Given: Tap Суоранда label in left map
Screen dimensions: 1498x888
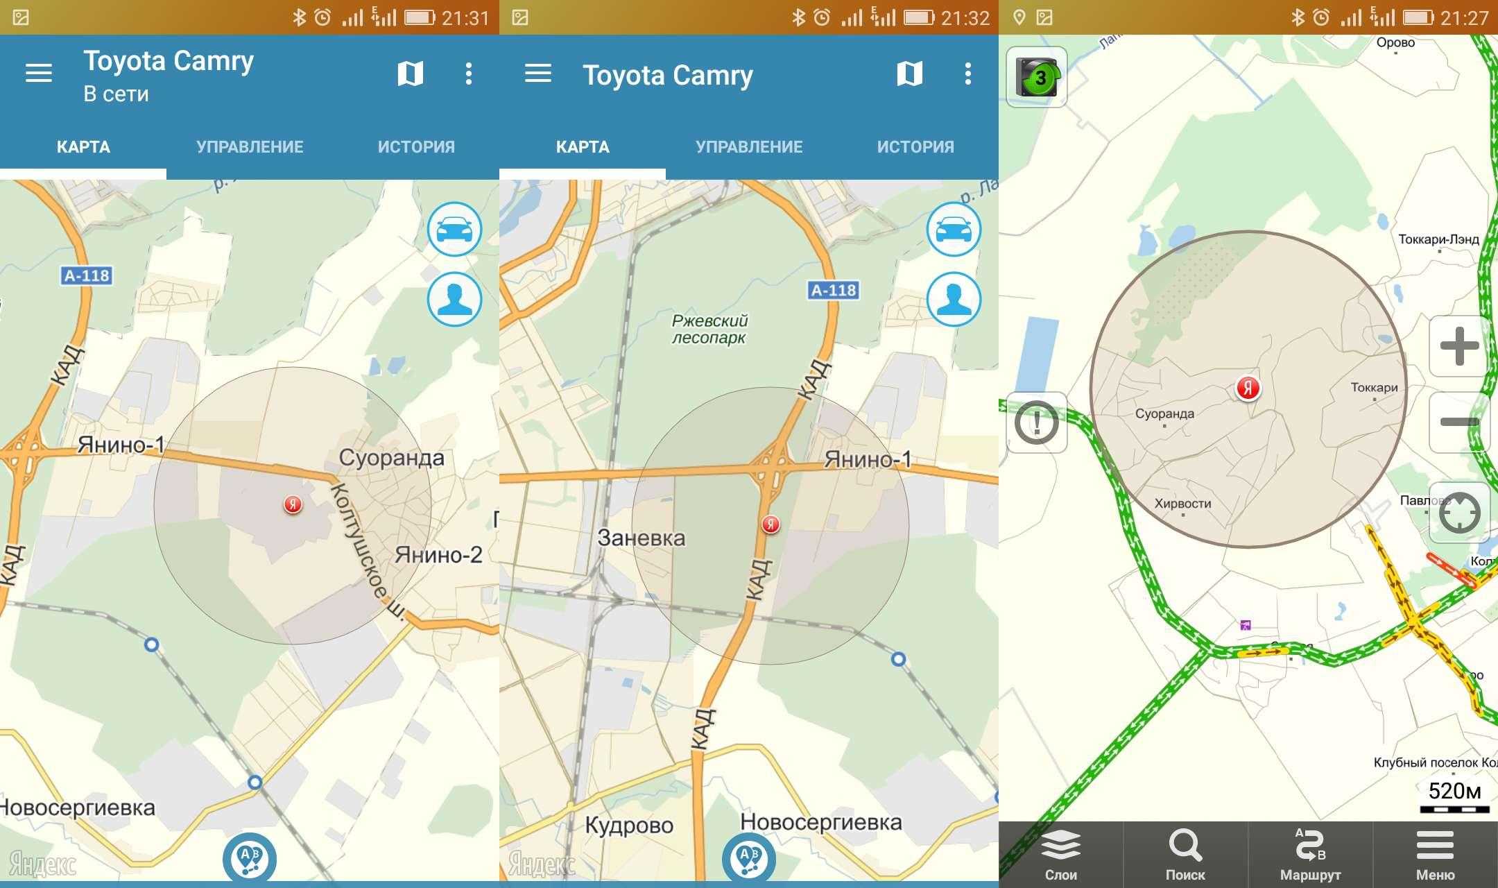Looking at the screenshot, I should pos(392,458).
